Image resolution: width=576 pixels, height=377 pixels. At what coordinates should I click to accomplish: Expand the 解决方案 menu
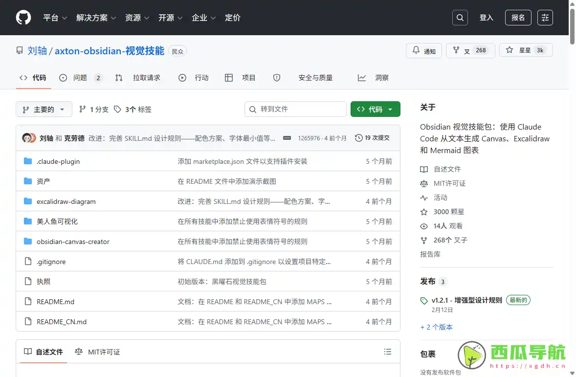[96, 18]
